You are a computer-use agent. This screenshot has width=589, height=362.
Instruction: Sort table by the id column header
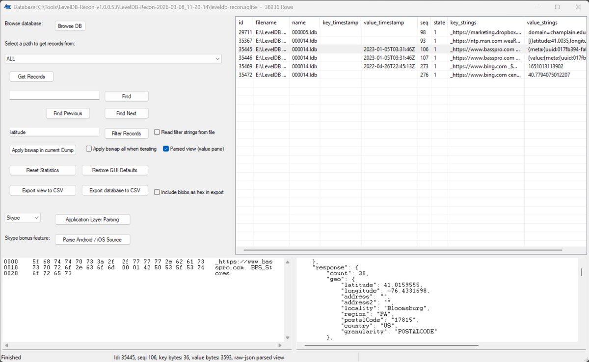pos(244,23)
